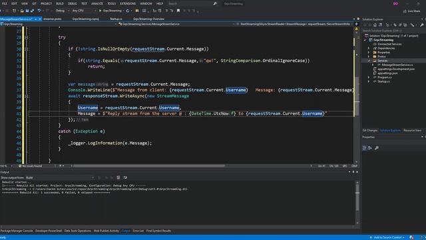This screenshot has height=240, width=426.
Task: Click the hot reload refresh icon
Action: (127, 11)
